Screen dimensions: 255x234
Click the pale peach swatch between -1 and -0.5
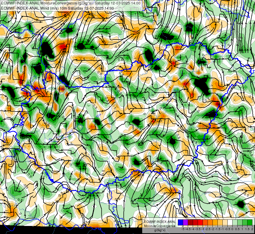click(x=225, y=222)
